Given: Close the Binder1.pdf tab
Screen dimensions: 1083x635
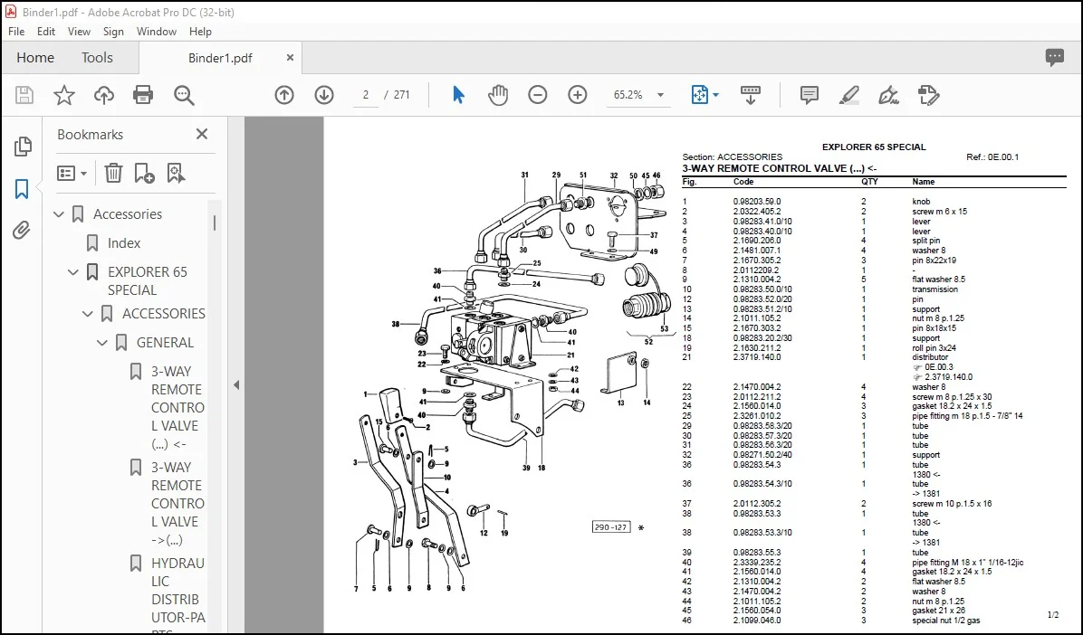Looking at the screenshot, I should 290,58.
